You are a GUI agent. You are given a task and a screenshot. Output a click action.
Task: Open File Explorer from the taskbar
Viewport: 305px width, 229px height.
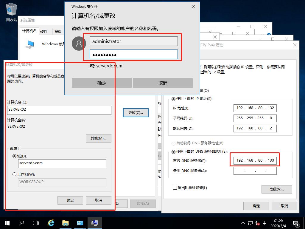[x=65, y=223]
